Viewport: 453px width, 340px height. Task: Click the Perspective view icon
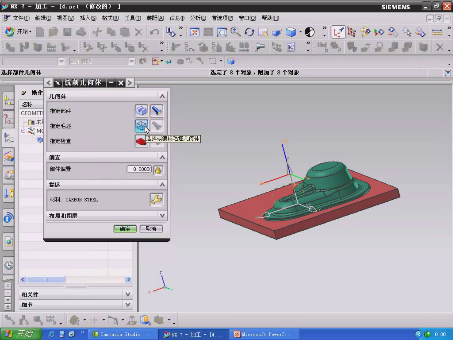coord(276,32)
